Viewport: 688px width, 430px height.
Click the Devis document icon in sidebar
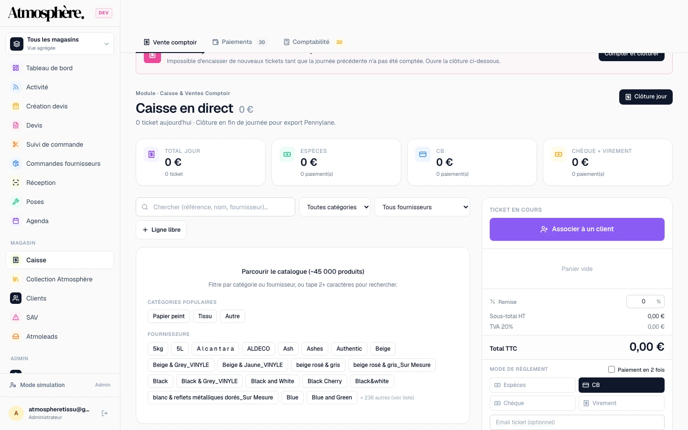tap(16, 125)
